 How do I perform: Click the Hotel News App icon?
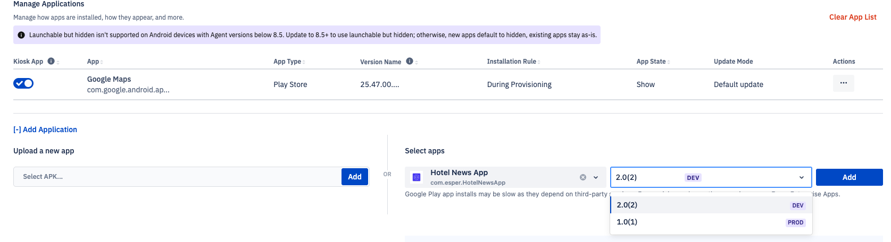click(417, 177)
